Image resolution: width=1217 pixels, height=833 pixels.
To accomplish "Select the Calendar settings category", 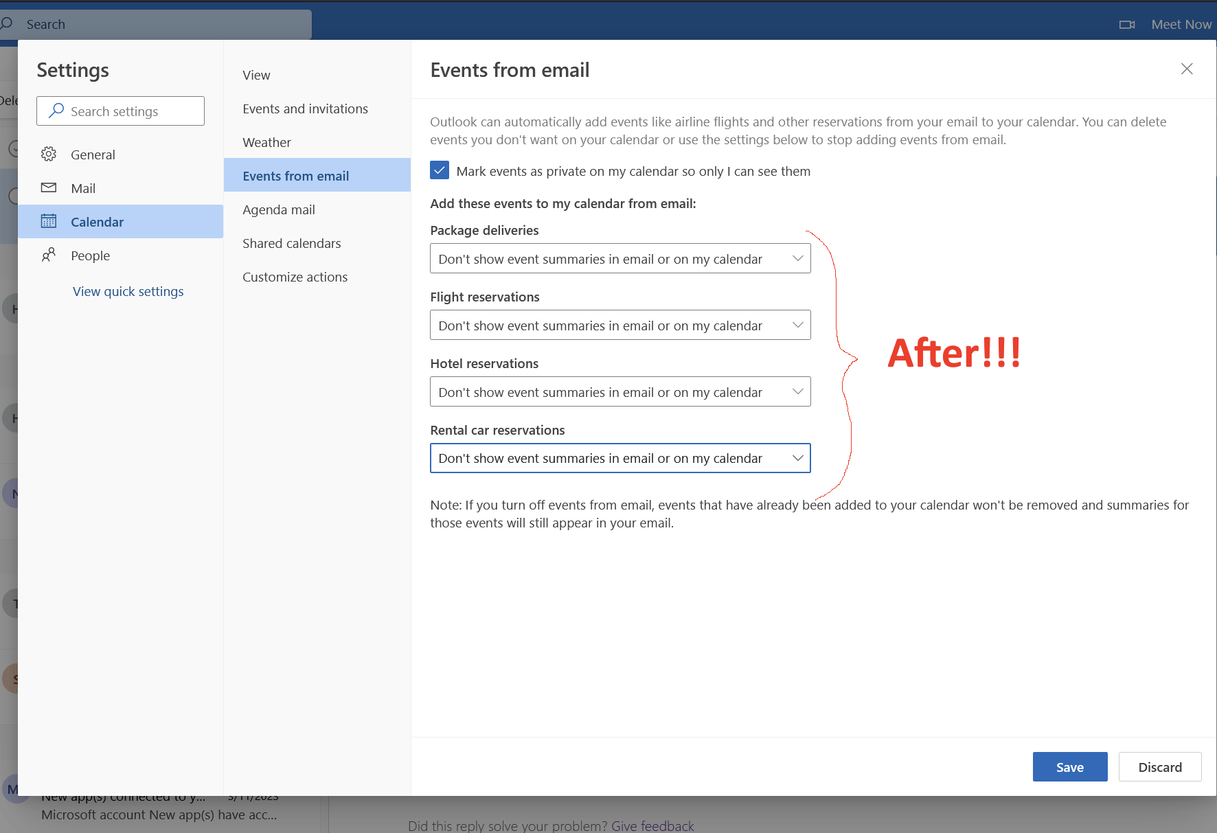I will tap(120, 222).
